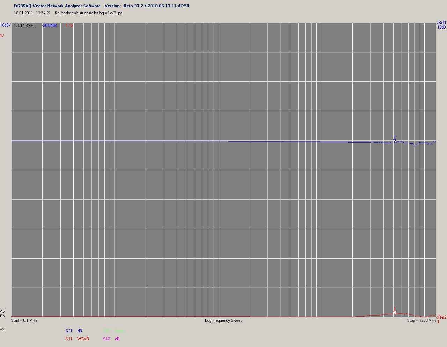Open the 'dB' format selector beside S21
447x347 pixels.
(80, 331)
